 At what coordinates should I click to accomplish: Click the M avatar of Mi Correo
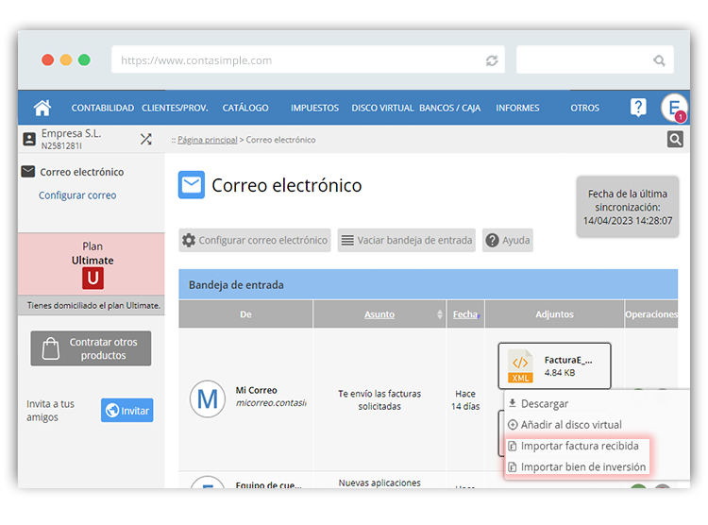pos(208,398)
